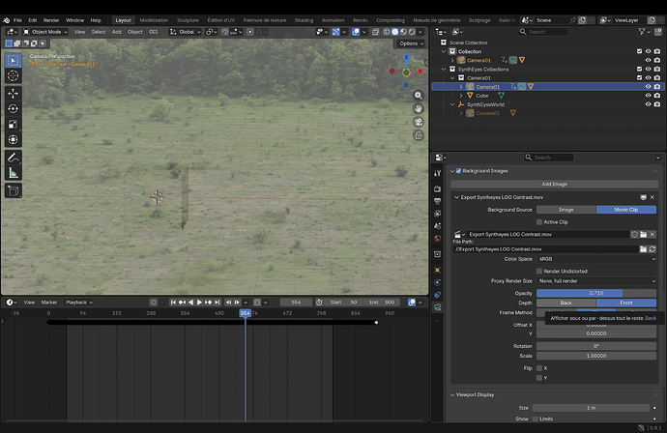667x433 pixels.
Task: Click the current frame field 554
Action: 296,303
